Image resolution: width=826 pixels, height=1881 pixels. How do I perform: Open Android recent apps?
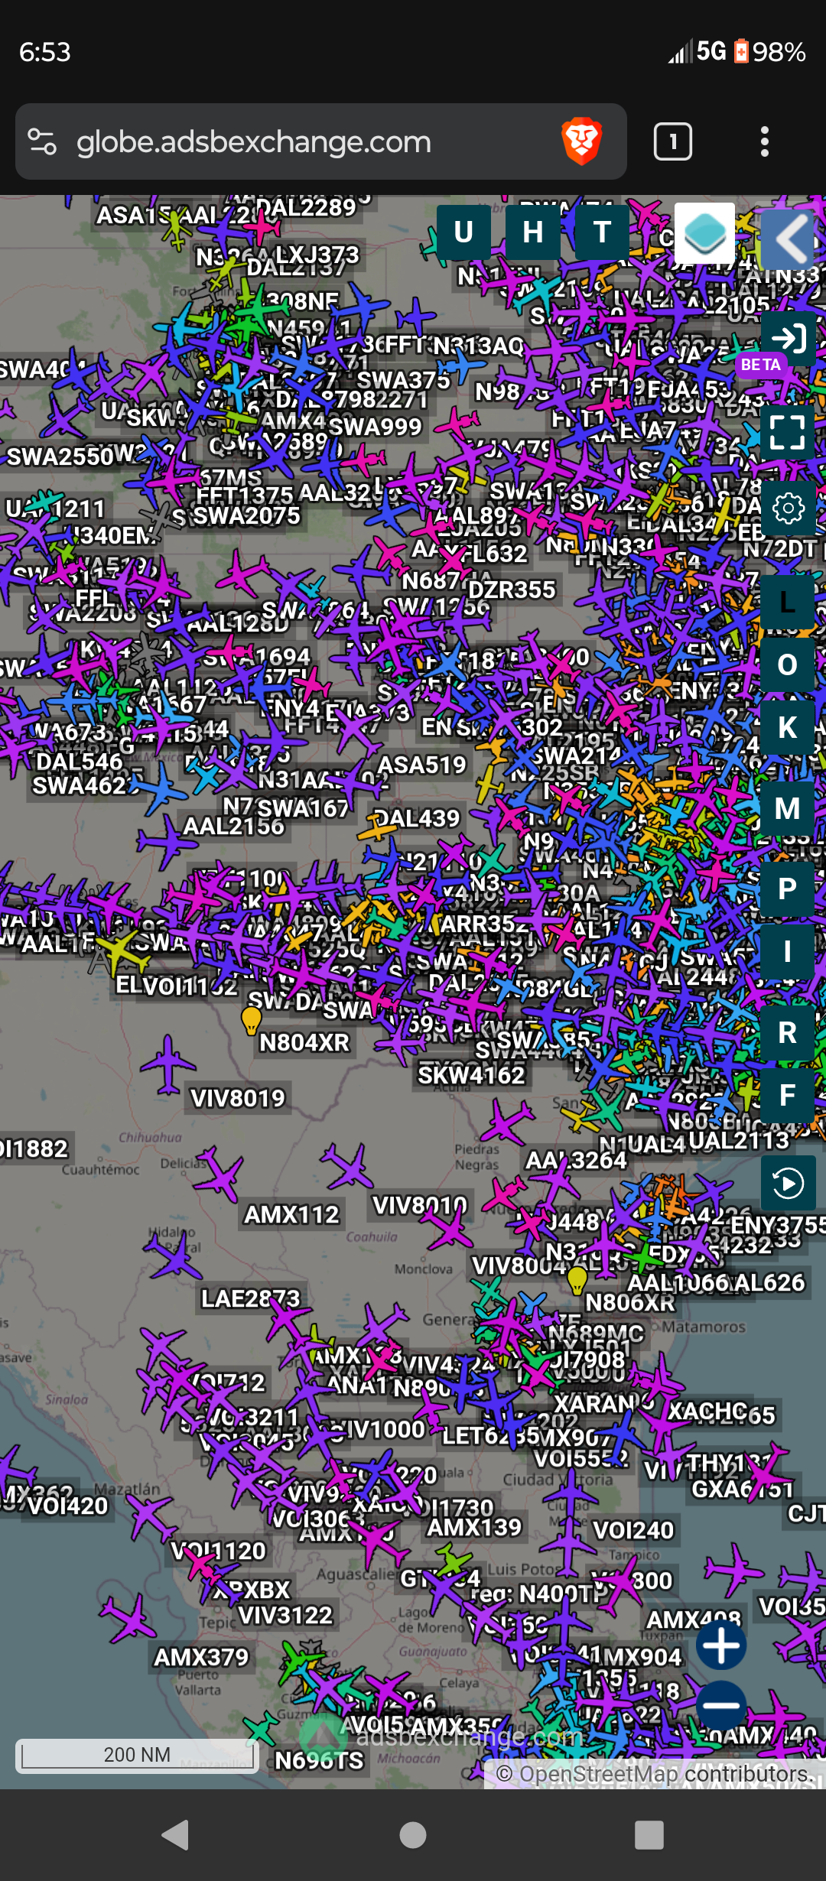[649, 1835]
